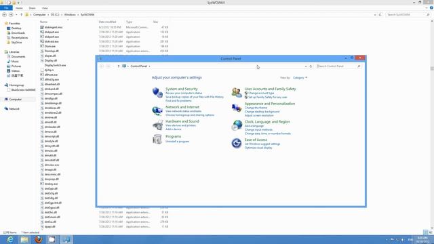434x244 pixels.
Task: Click Explorer forward arrow in SysWOW64 window
Action: (11, 15)
